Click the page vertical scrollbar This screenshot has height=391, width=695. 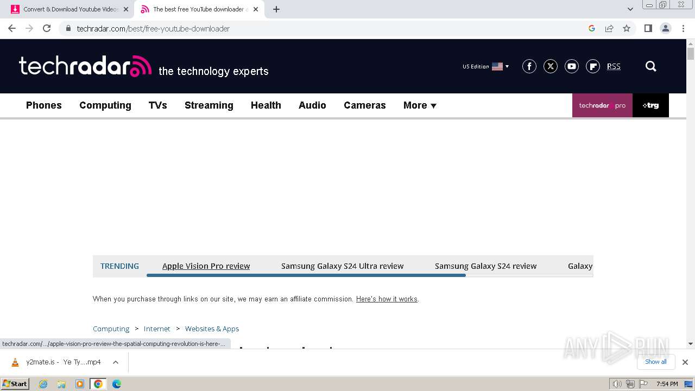click(x=691, y=54)
